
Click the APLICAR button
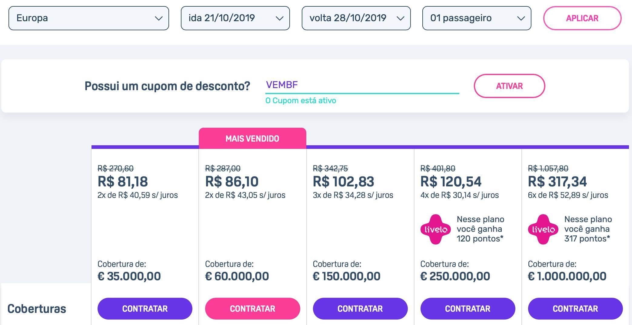coord(582,18)
